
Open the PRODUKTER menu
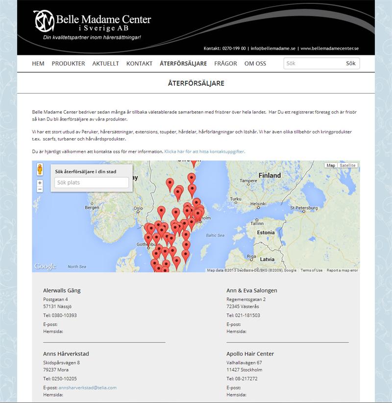(x=68, y=64)
